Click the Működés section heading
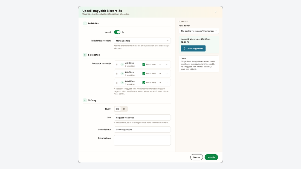301x169 pixels. (93, 23)
